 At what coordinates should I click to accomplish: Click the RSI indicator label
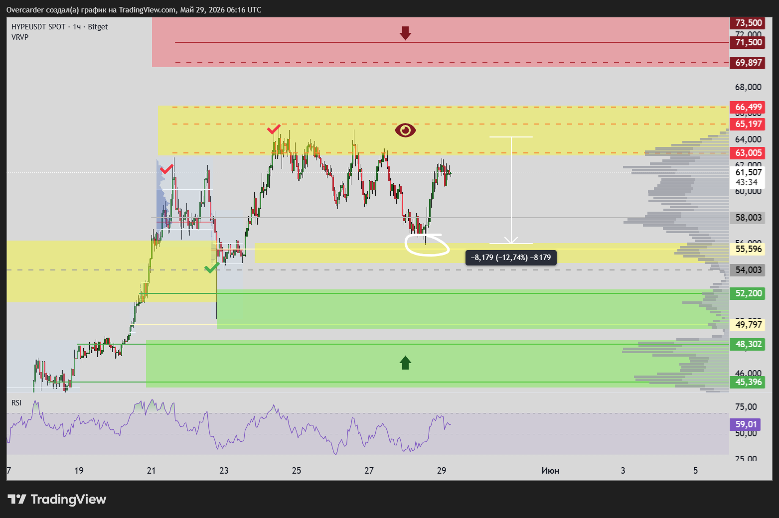16,402
